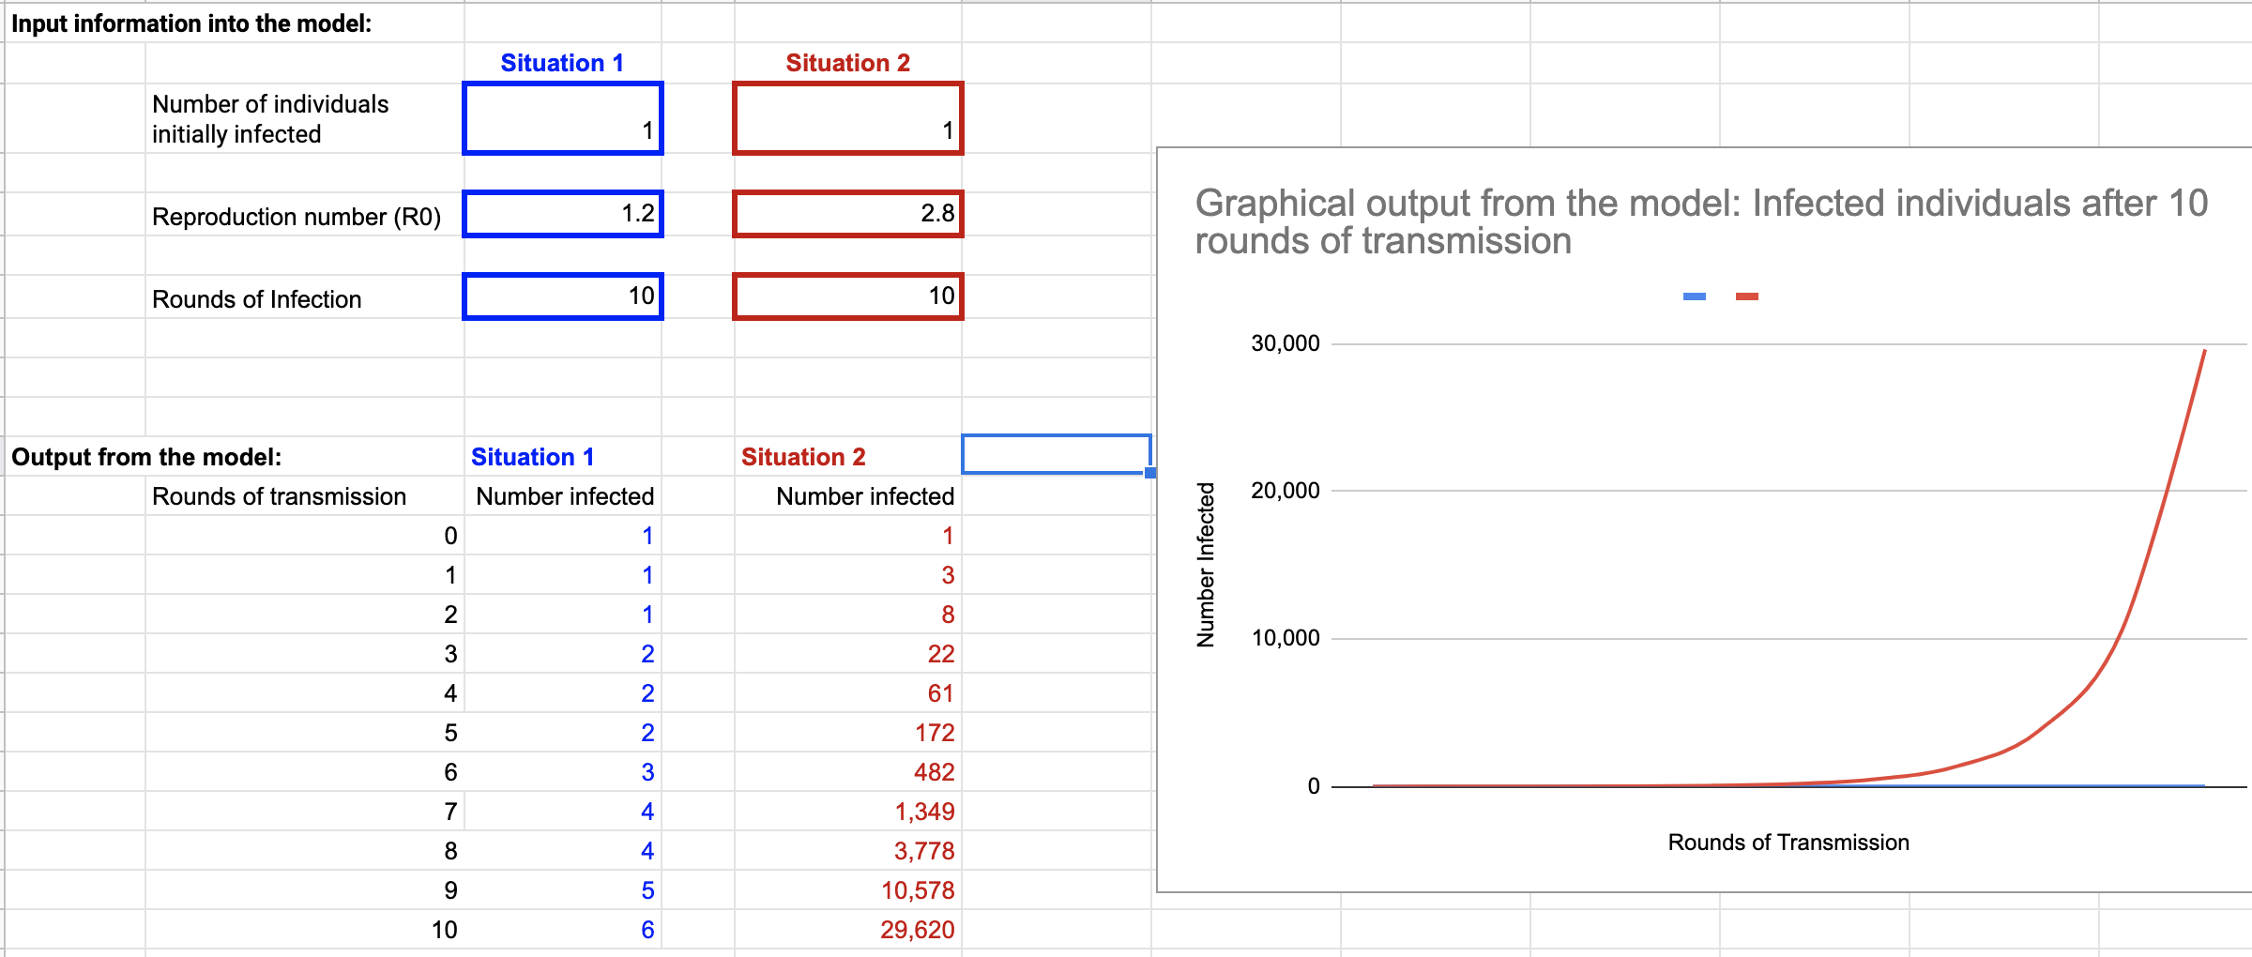Select the blue 'Situation 1' input header
The height and width of the screenshot is (957, 2252).
(562, 63)
